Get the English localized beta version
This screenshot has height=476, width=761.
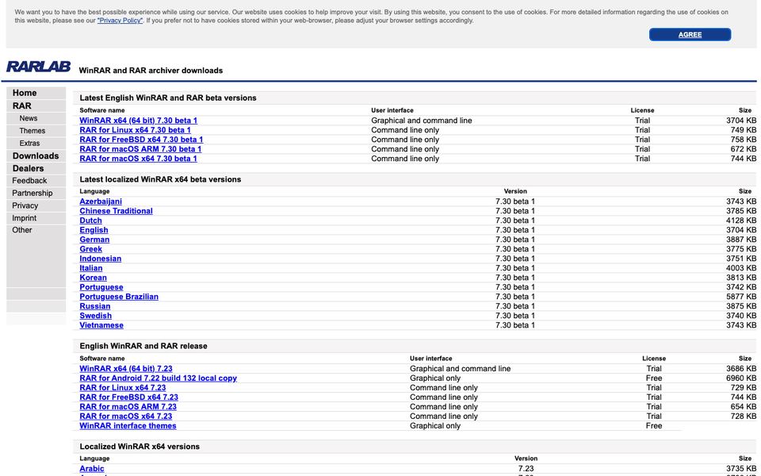(94, 230)
